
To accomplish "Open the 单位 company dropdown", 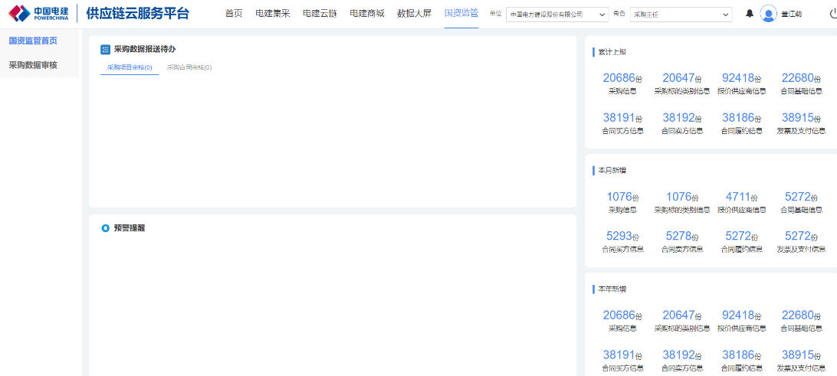I will click(557, 14).
